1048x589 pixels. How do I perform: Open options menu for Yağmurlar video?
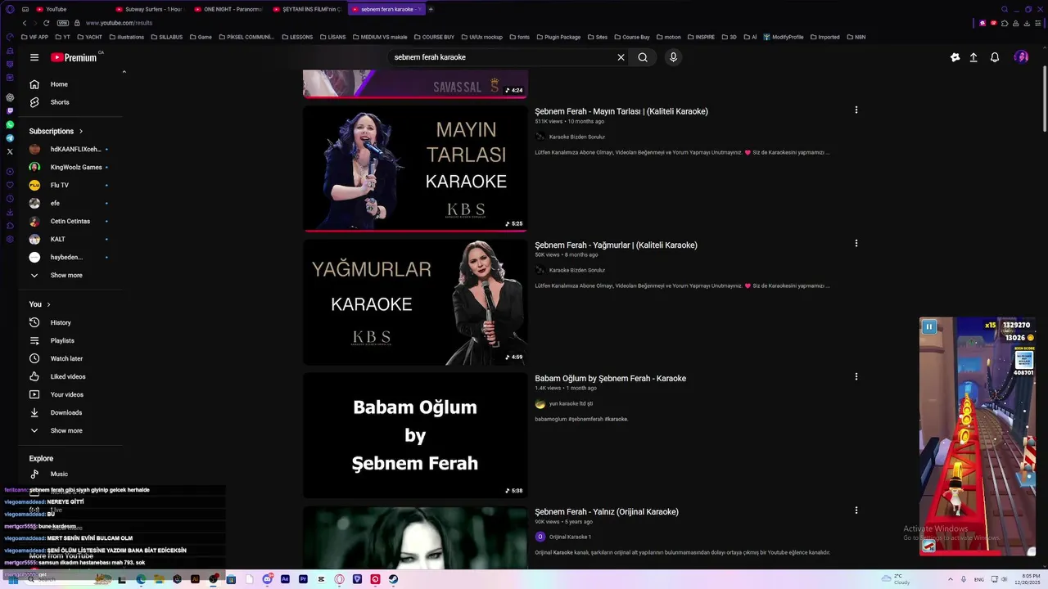click(x=856, y=243)
